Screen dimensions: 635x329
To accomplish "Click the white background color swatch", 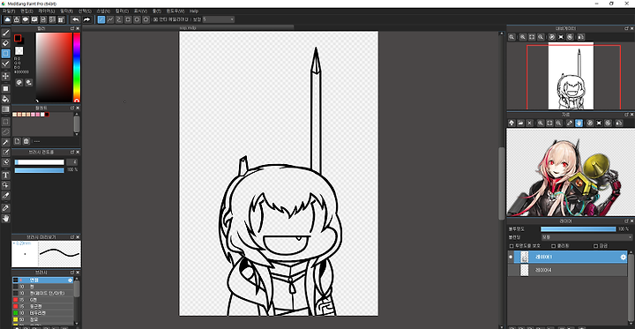I will tap(19, 50).
